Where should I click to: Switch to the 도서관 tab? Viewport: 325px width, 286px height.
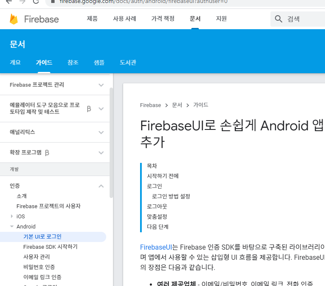(x=128, y=62)
